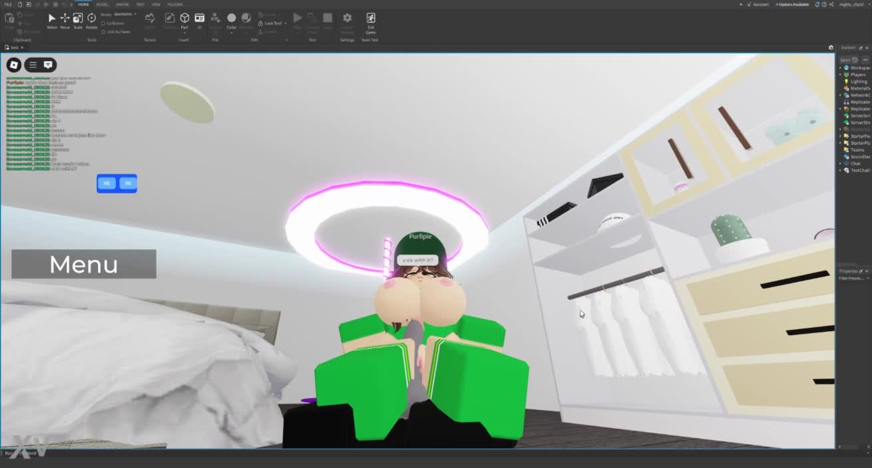872x468 pixels.
Task: Select the Rotate tool
Action: (91, 19)
